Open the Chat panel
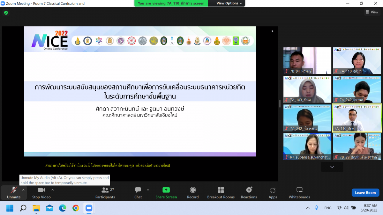Viewport: 383px width, 215px height. (x=138, y=193)
